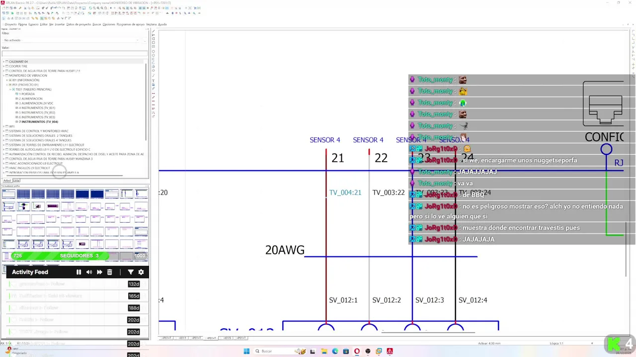
Task: Click terminal number 22
Action: 381,158
